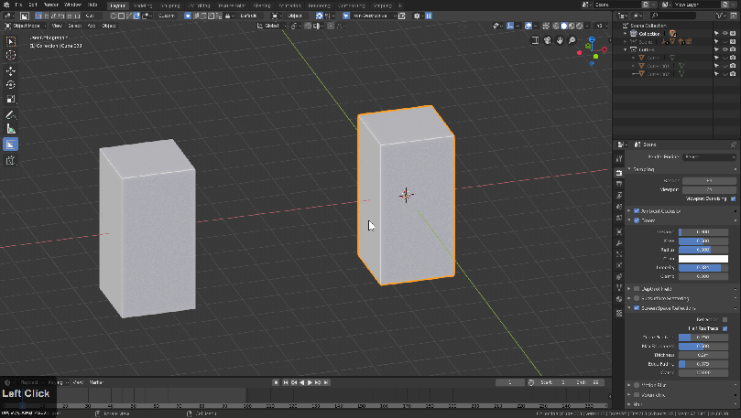Image resolution: width=741 pixels, height=418 pixels.
Task: Select the Annotate pencil tool
Action: tap(11, 115)
